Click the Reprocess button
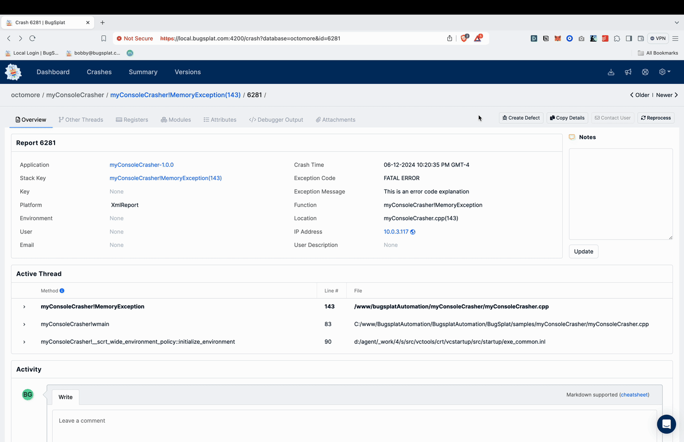This screenshot has height=442, width=684. click(x=656, y=118)
